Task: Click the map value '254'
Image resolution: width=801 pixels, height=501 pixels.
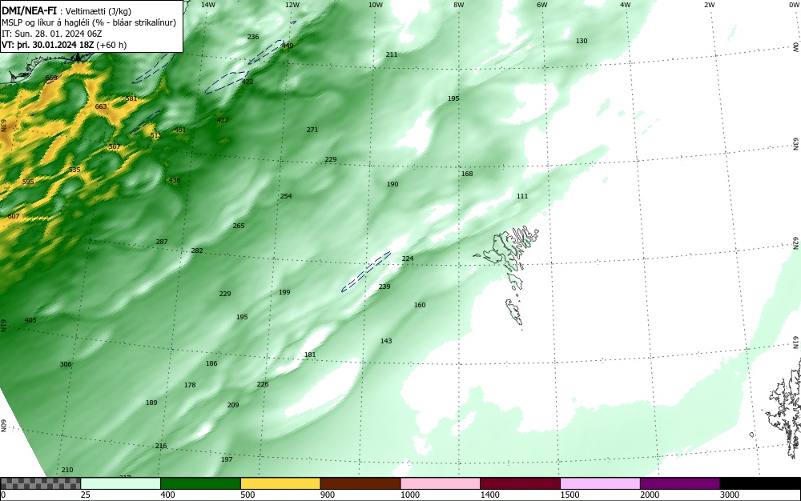Action: 286,196
